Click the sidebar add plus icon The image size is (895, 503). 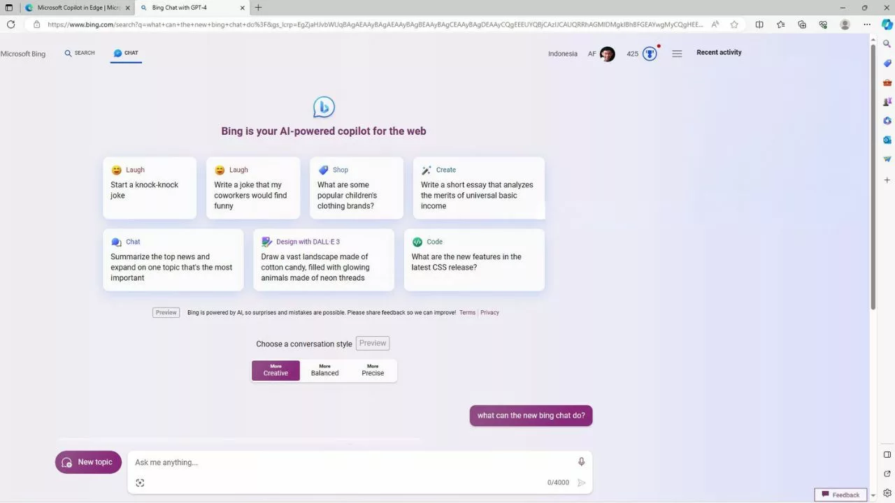(x=887, y=180)
